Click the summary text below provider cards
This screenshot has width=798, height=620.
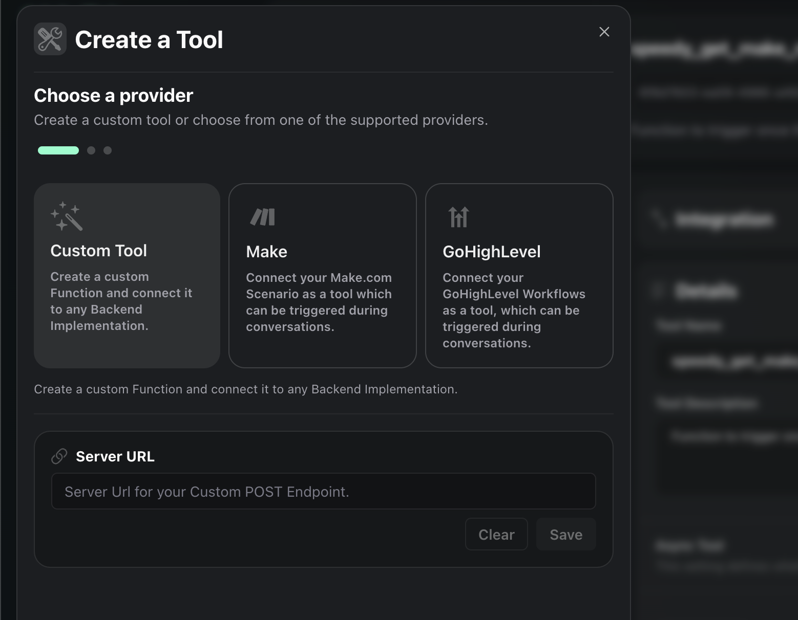246,389
